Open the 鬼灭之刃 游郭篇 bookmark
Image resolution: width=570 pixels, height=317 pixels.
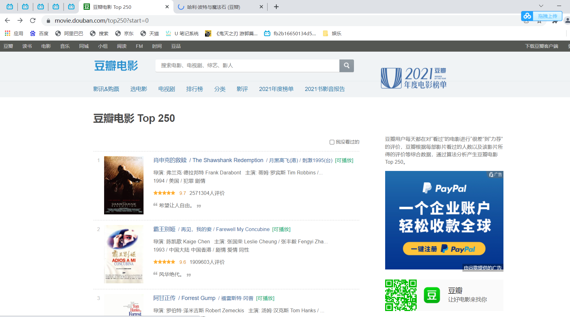pyautogui.click(x=231, y=33)
